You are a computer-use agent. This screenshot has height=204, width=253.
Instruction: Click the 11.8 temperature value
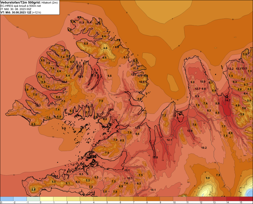click(81, 23)
